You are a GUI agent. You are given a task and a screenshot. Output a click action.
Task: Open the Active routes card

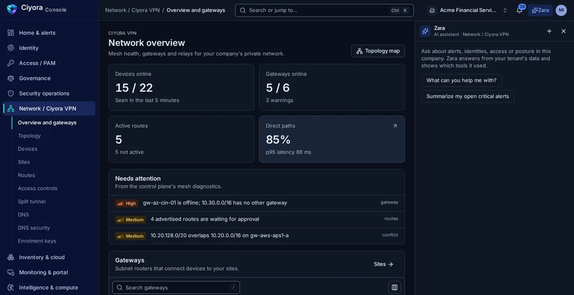pos(181,139)
